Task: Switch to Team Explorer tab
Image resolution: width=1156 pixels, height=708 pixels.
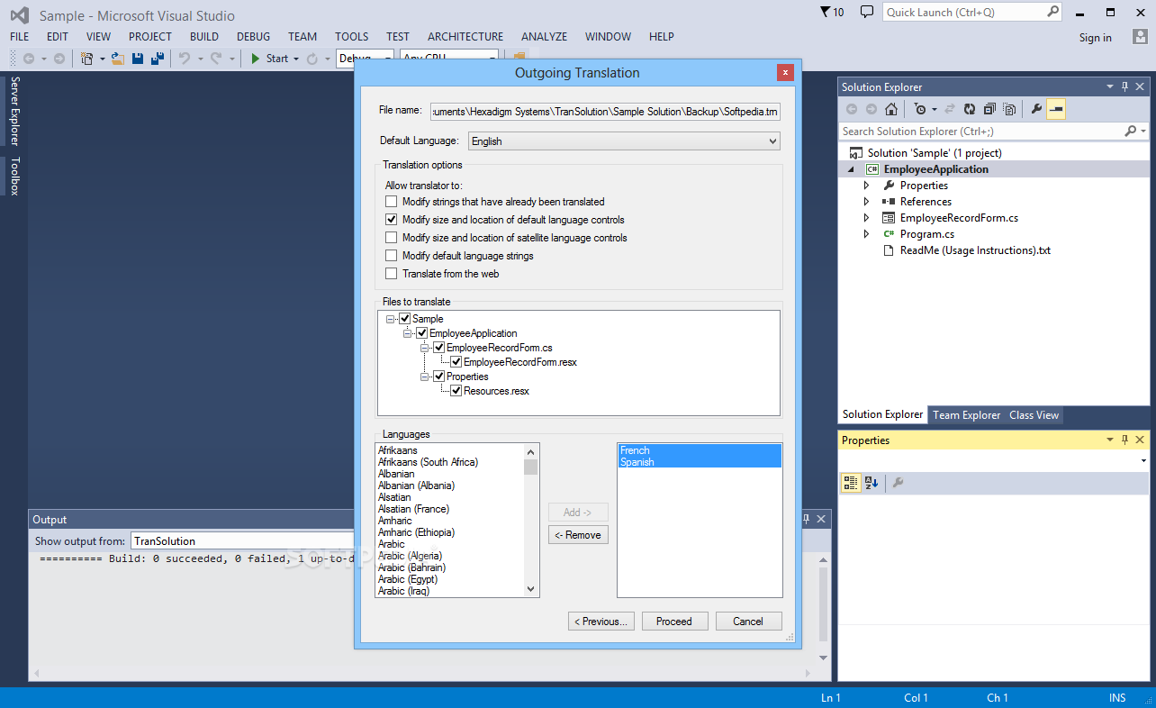Action: pyautogui.click(x=966, y=415)
